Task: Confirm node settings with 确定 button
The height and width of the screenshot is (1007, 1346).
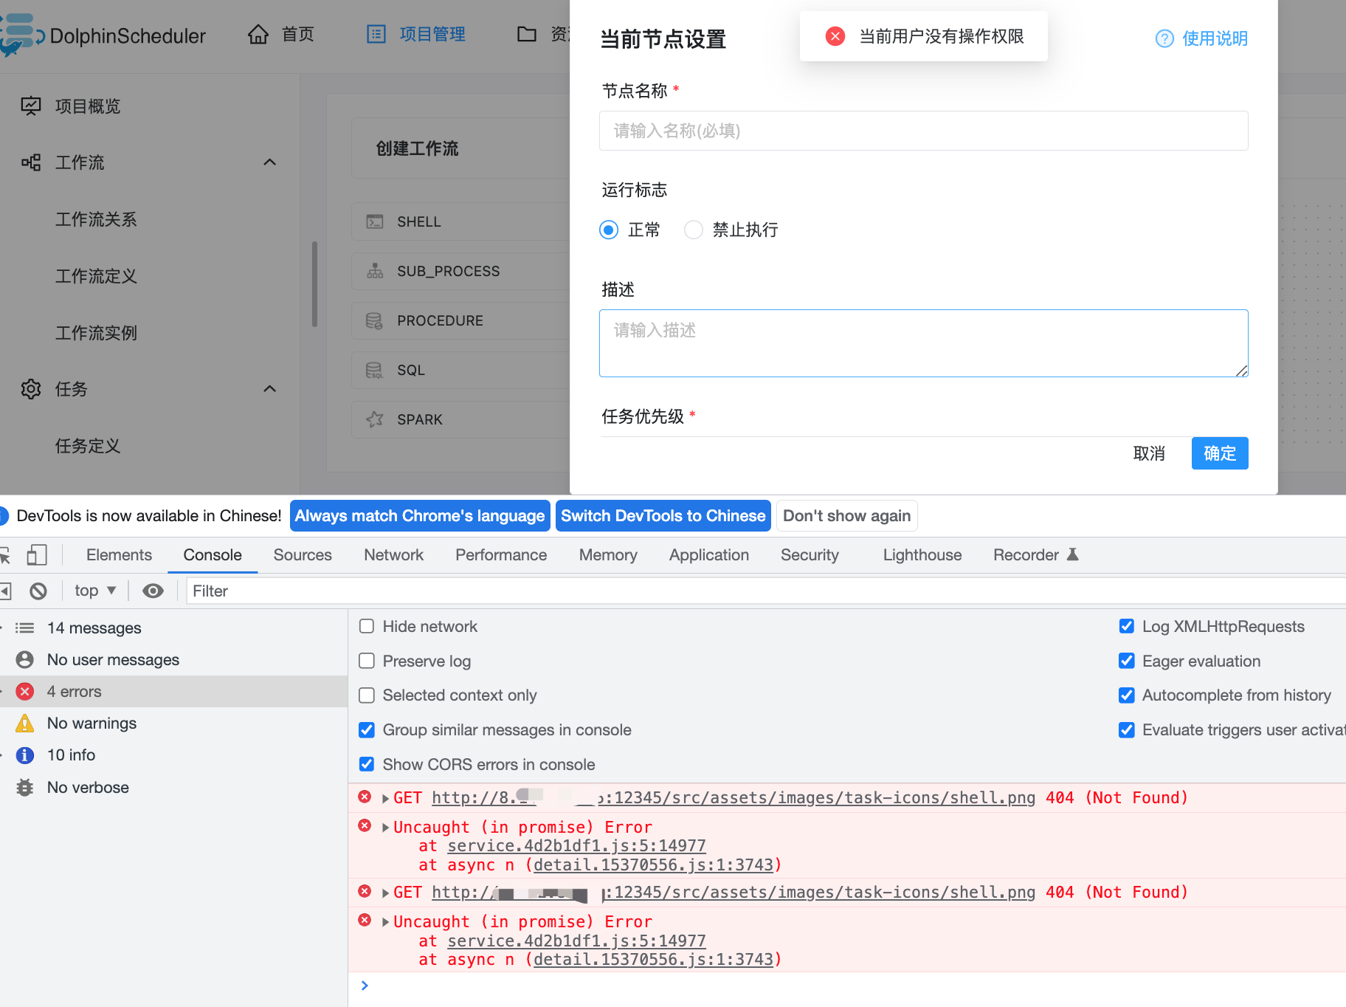Action: click(x=1218, y=453)
